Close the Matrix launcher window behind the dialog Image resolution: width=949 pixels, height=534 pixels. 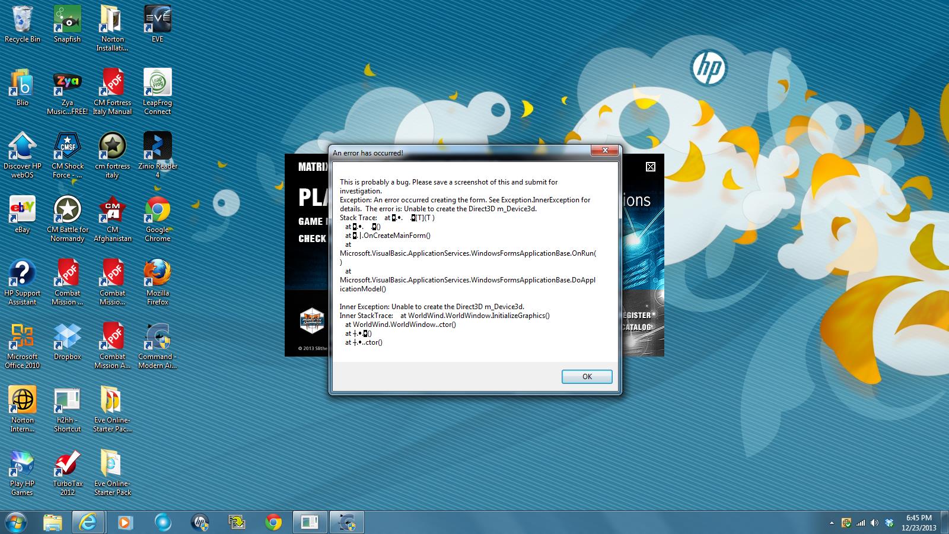click(651, 167)
